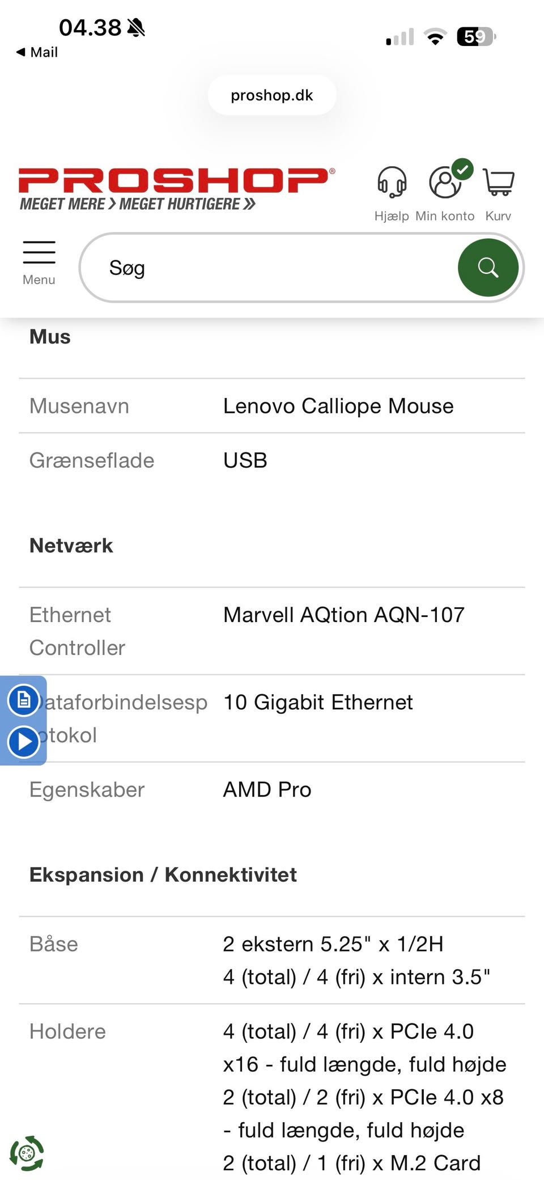
Task: Open the Hjælp headset icon
Action: click(x=392, y=183)
